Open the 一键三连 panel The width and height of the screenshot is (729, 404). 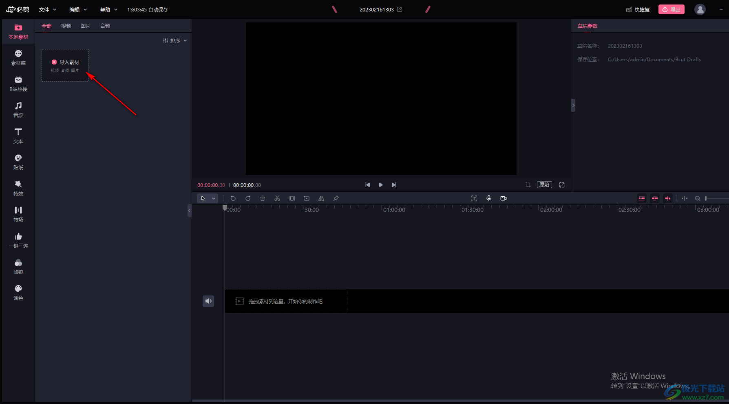[x=18, y=241]
